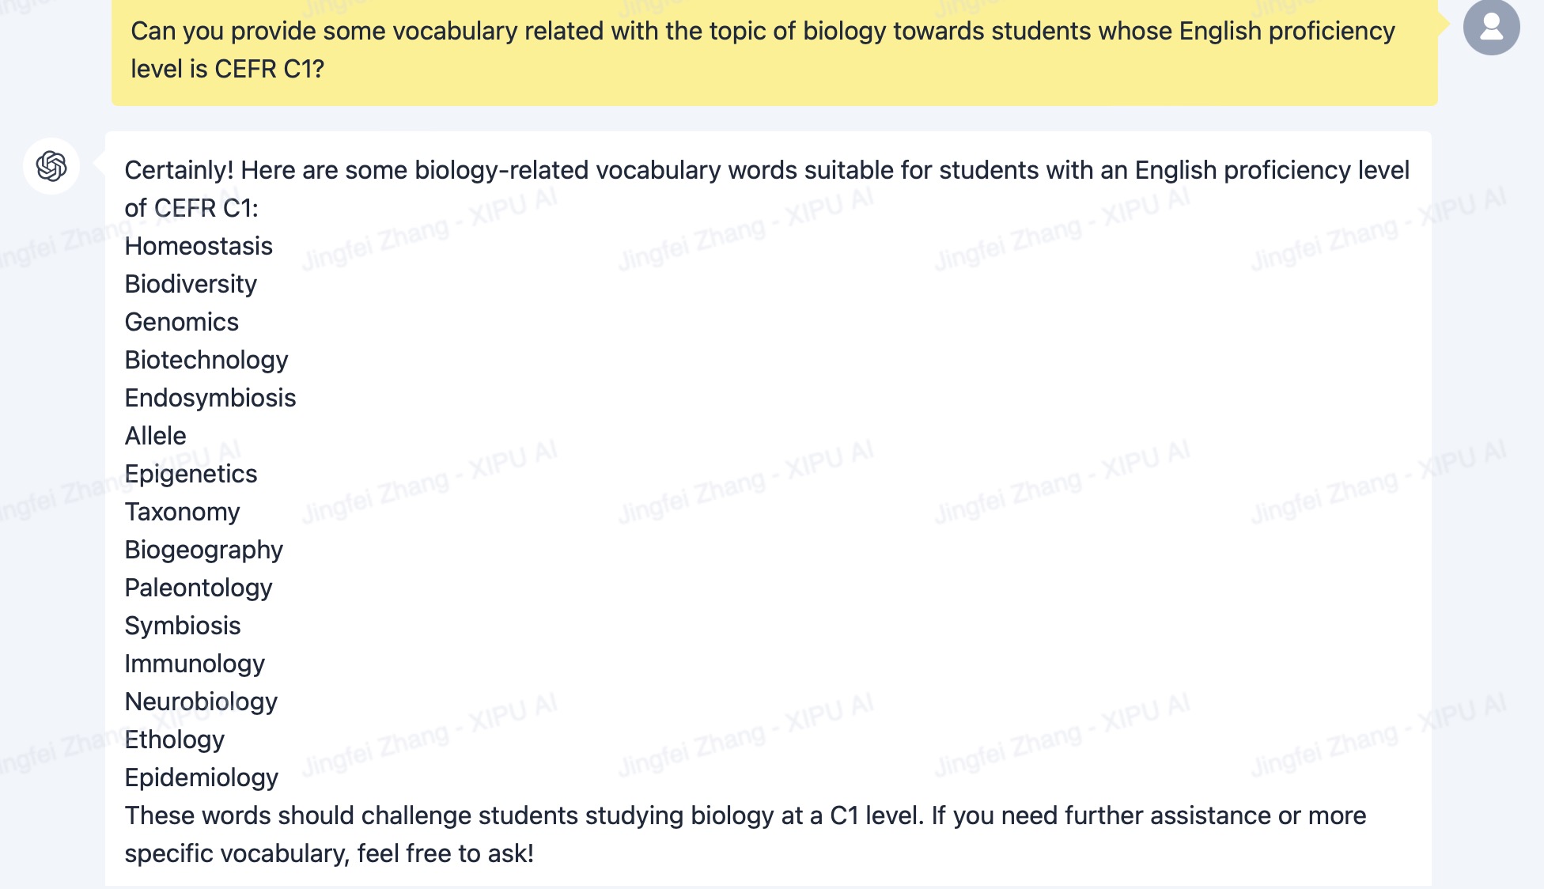This screenshot has height=889, width=1544.
Task: Click the word Neurobiology
Action: coord(202,702)
